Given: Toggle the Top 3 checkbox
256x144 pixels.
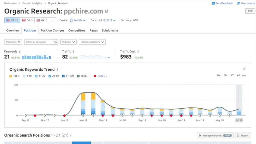Looking at the screenshot, I should [10, 76].
